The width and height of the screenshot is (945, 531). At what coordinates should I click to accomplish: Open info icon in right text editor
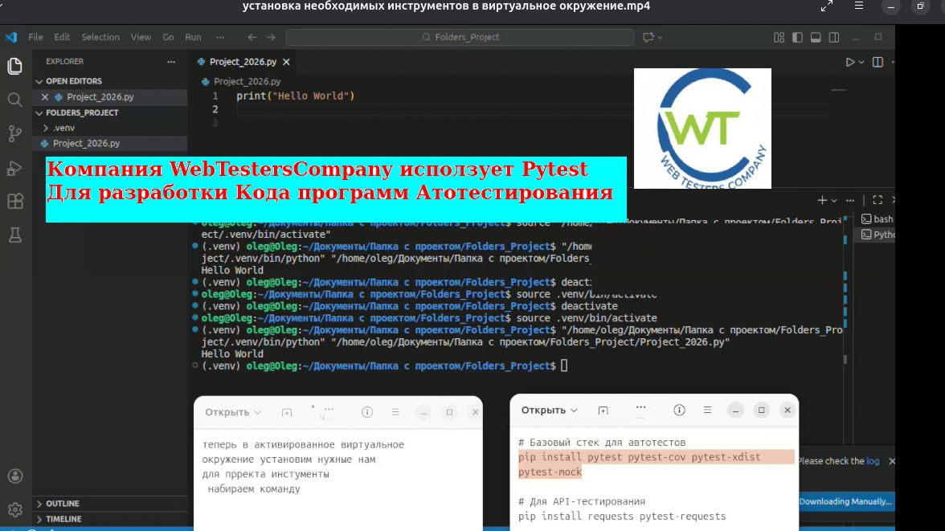click(679, 410)
